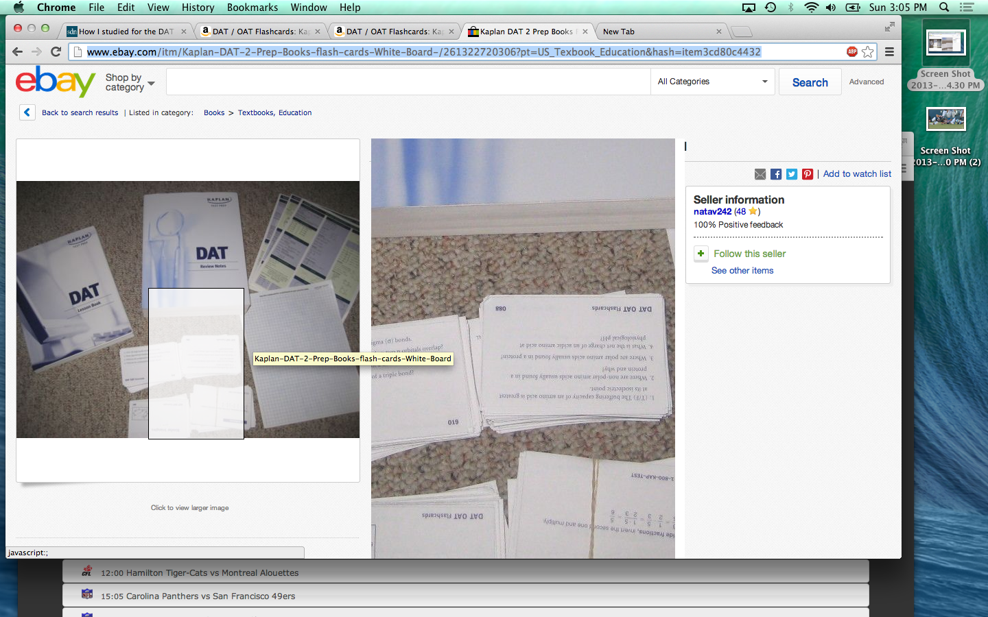Click the AirPlay display icon in the menu bar
The image size is (988, 617).
749,8
